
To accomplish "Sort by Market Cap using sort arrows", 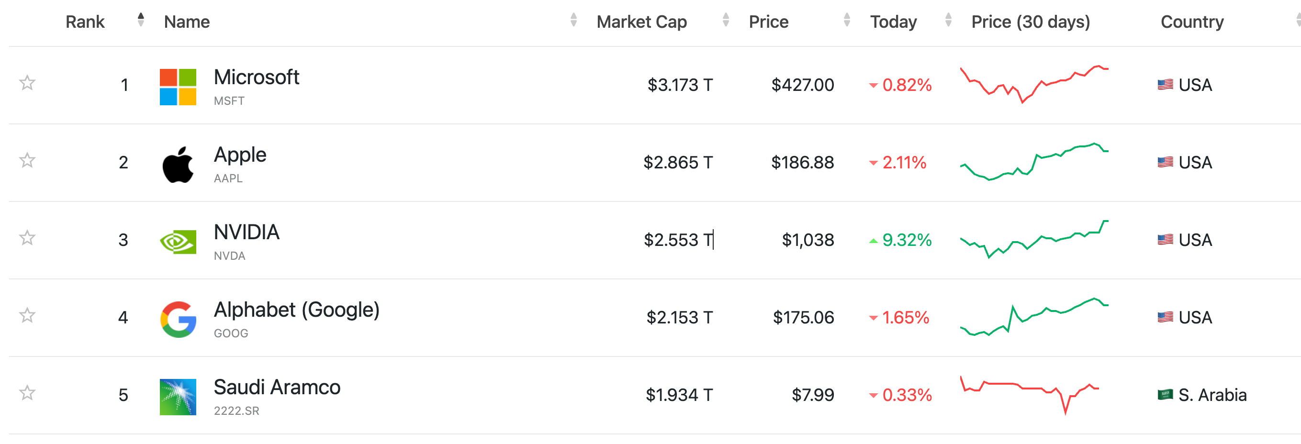I will point(725,20).
